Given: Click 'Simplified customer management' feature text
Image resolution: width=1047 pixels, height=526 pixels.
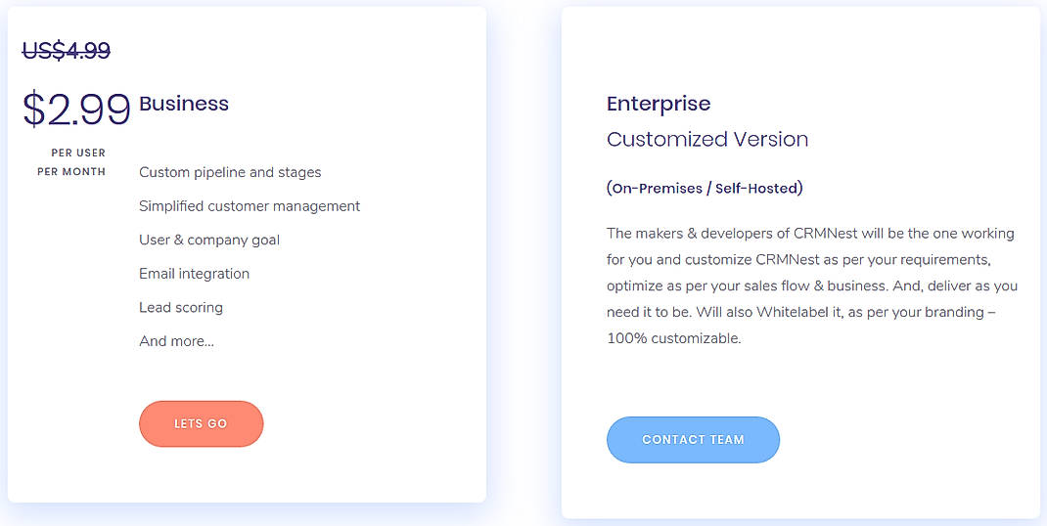Looking at the screenshot, I should tap(250, 206).
